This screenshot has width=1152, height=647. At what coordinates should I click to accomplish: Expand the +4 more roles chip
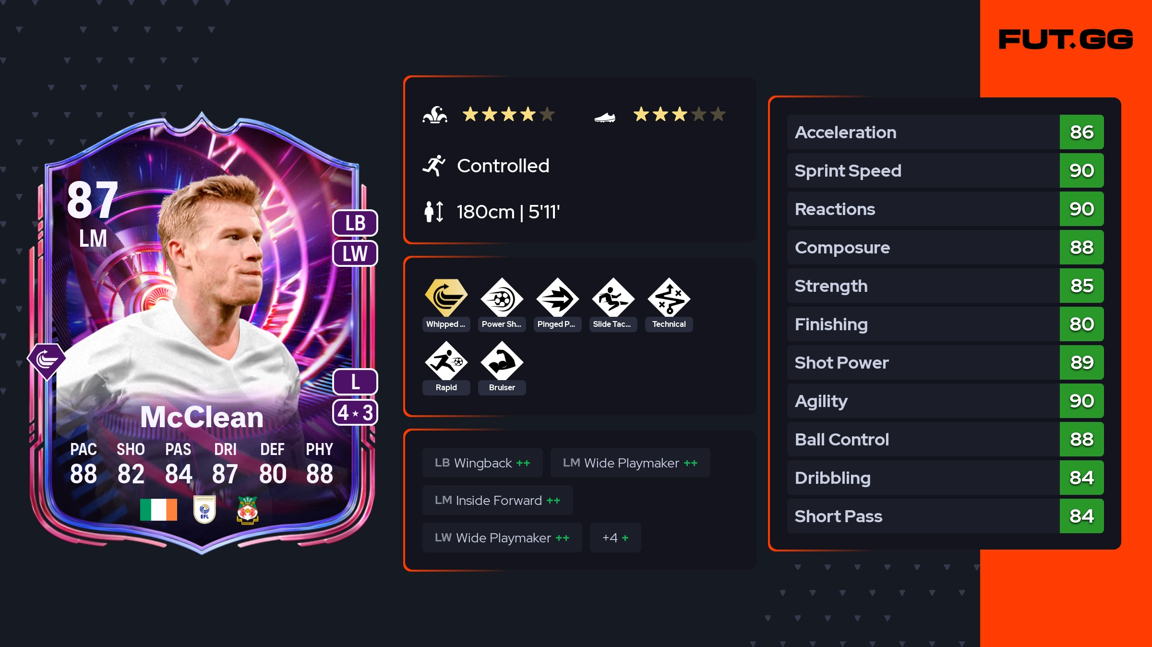point(615,538)
